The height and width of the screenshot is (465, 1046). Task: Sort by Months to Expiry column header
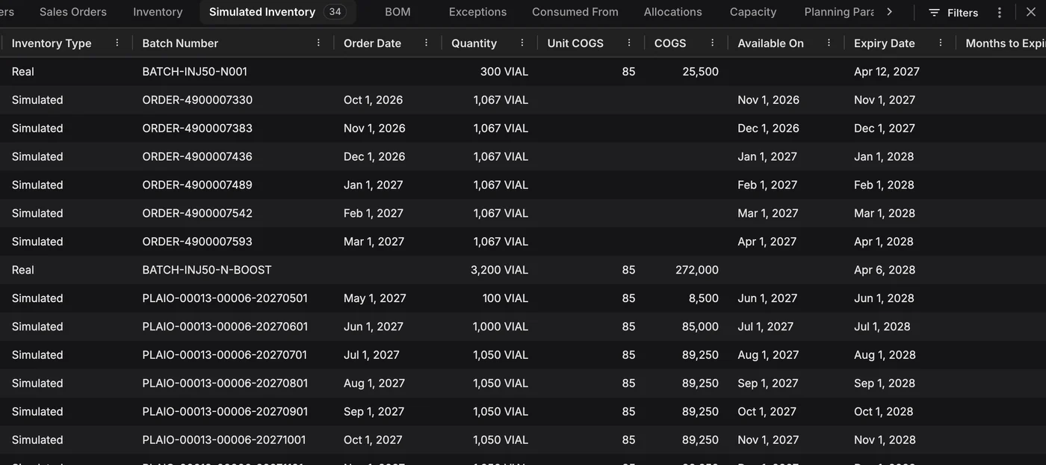1005,43
